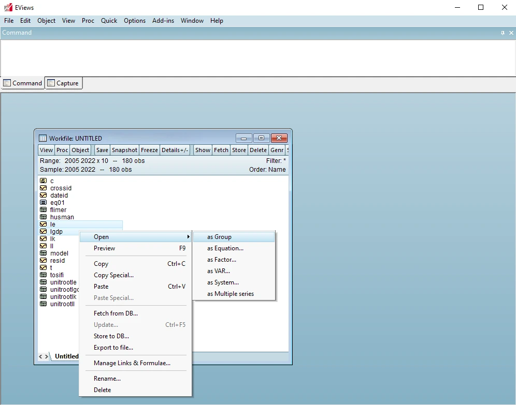Viewport: 516px width, 405px height.
Task: Click the Genr button
Action: [277, 150]
